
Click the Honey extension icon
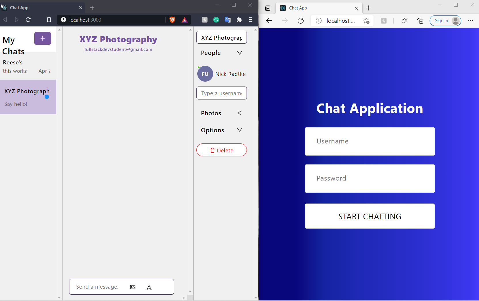tap(205, 20)
